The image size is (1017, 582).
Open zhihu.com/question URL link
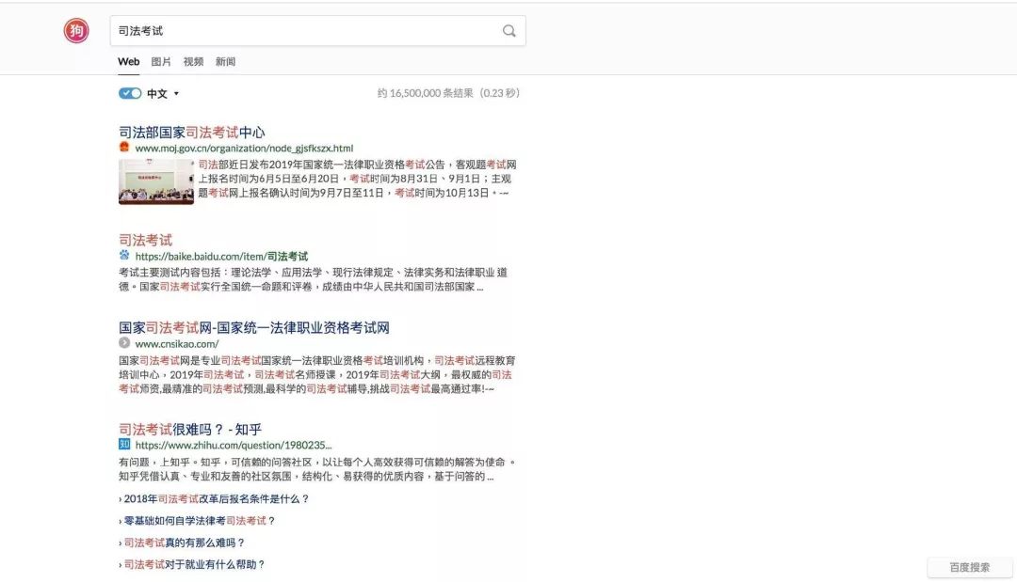[x=234, y=446]
